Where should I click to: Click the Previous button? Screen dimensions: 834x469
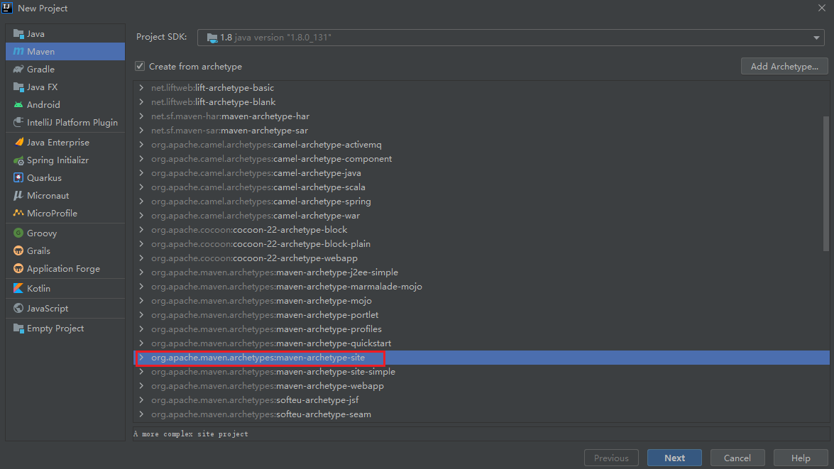611,458
